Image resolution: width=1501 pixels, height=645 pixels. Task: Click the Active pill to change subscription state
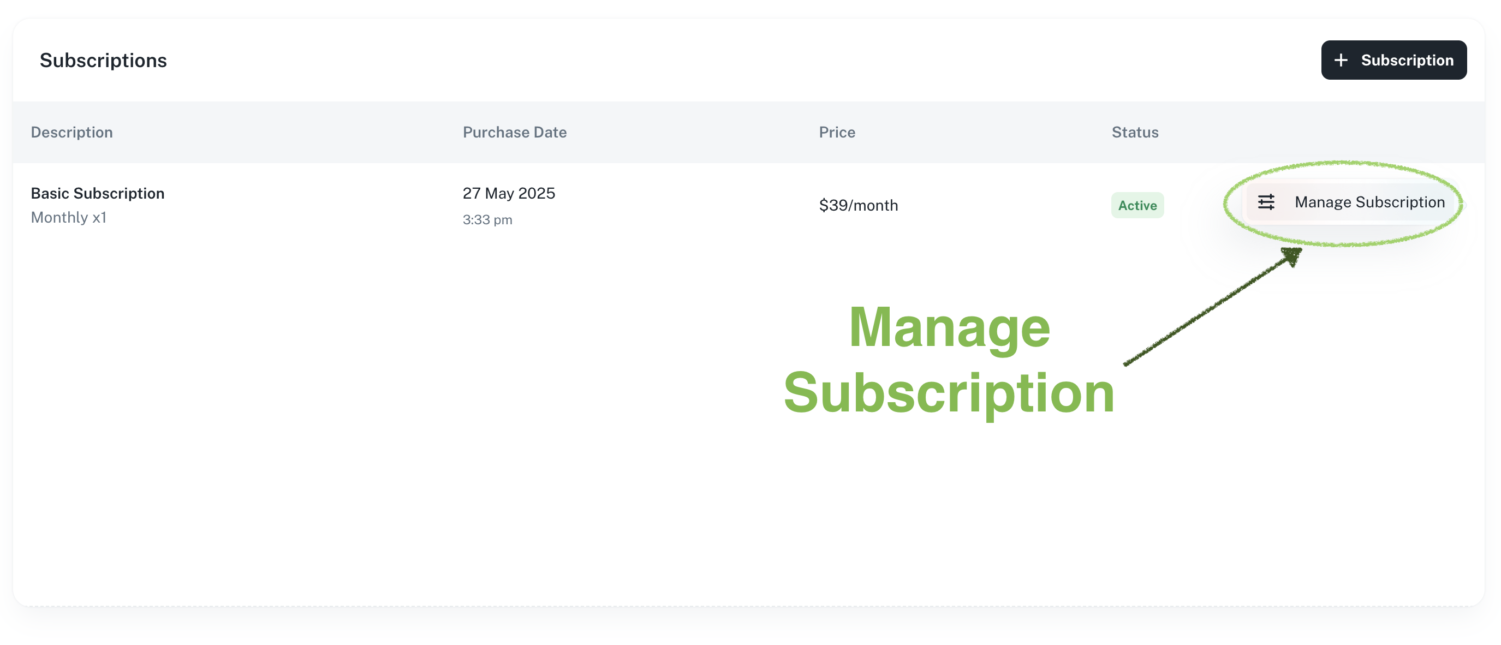pos(1137,205)
